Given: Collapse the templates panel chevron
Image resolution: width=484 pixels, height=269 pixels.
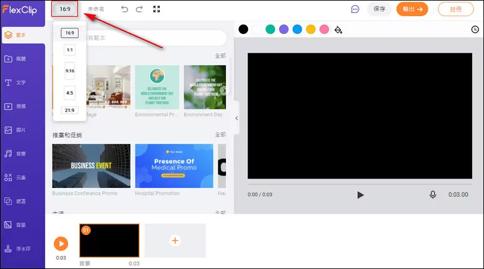Looking at the screenshot, I should pos(237,118).
